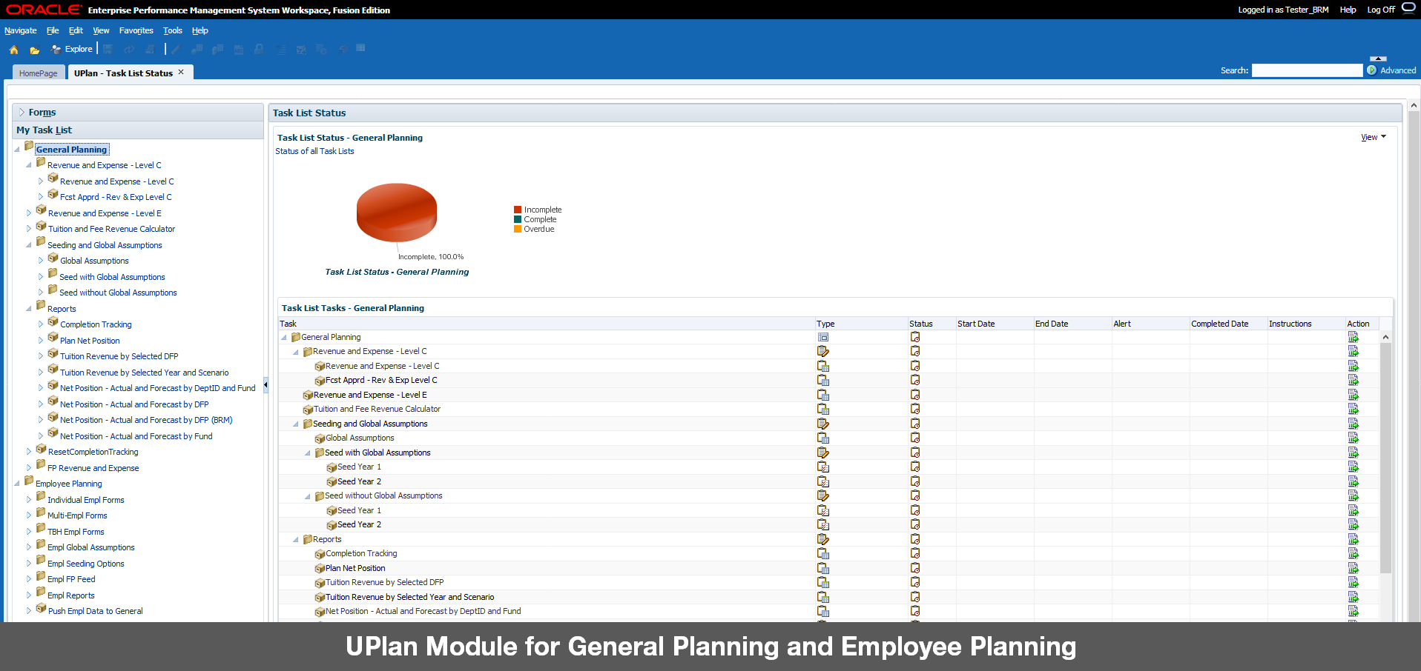
Task: Click the green Complete legend swatch
Action: [518, 219]
